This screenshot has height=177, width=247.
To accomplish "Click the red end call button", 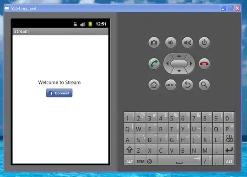I will click(x=204, y=63).
